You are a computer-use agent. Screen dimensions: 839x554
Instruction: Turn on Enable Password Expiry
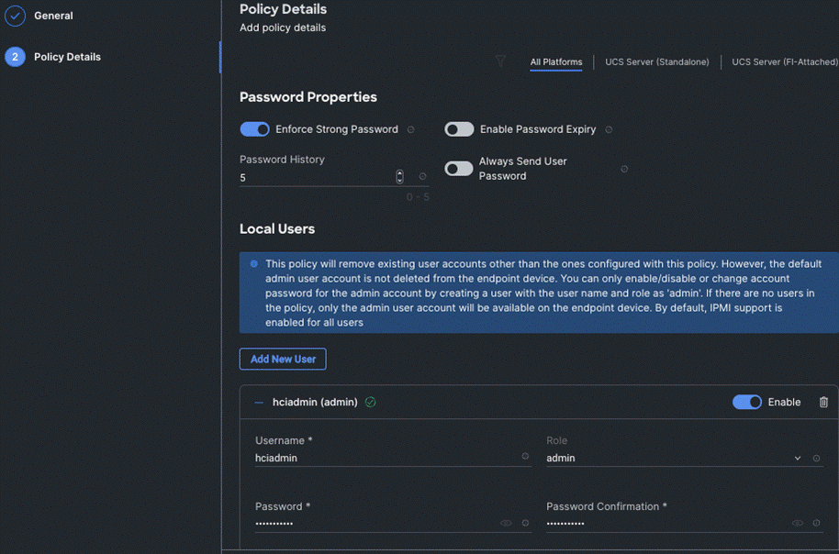pos(459,129)
